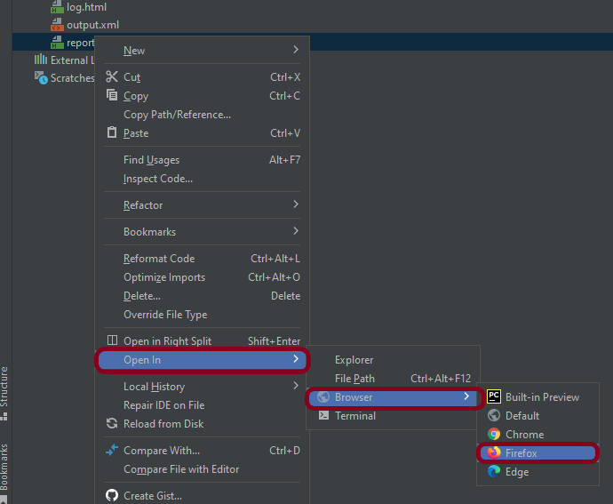Choose Reformat Code from context menu
This screenshot has width=613, height=504.
coord(159,259)
